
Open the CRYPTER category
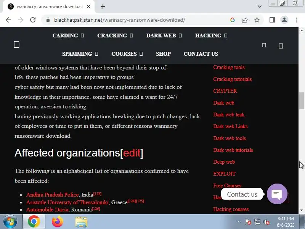pyautogui.click(x=225, y=91)
